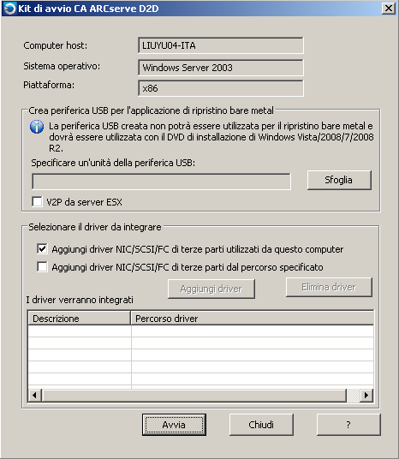Click the 'Computer host:' label
Screen dimensions: 399x459
click(56, 45)
